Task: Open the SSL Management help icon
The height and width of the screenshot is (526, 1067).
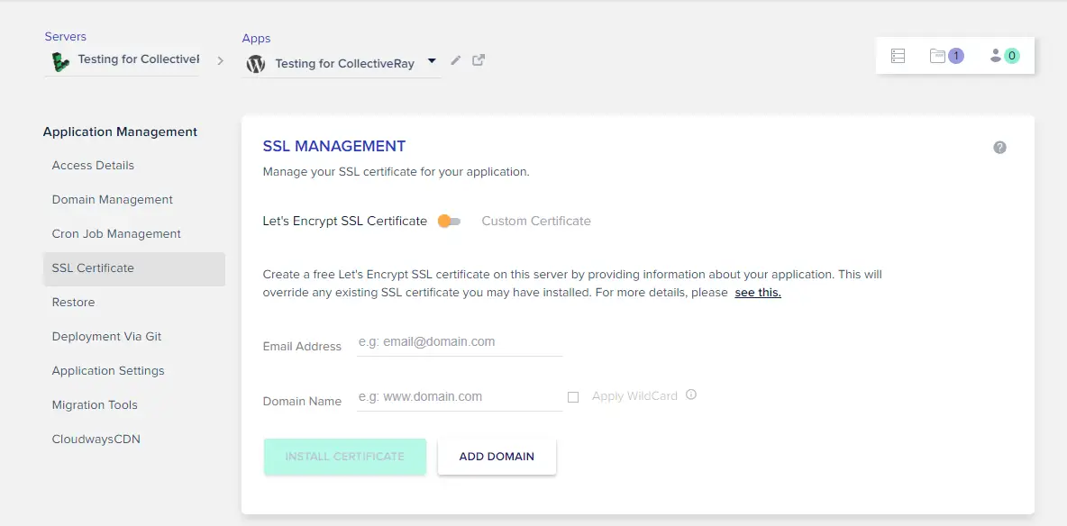Action: (x=999, y=147)
